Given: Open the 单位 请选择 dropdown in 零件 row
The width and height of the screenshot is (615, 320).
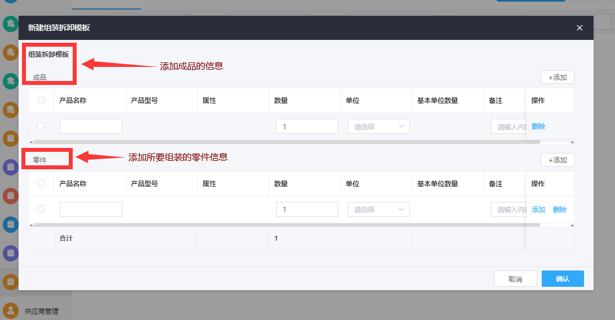Looking at the screenshot, I should click(x=378, y=209).
